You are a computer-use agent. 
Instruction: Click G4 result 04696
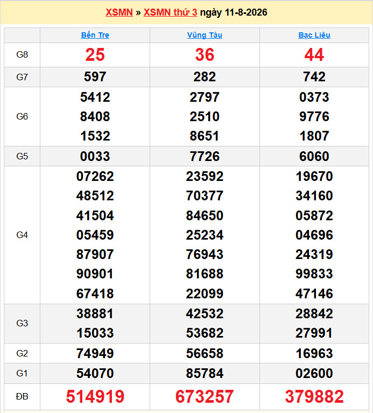[x=314, y=235]
